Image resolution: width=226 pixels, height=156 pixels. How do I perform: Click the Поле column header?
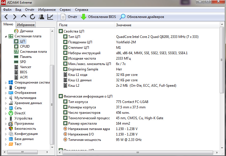click(86, 25)
